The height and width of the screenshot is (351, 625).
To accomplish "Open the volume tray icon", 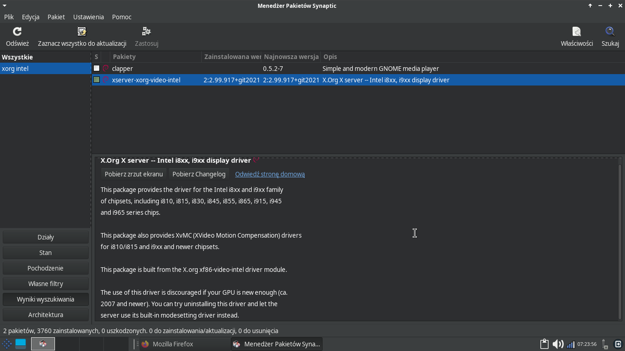I will tap(558, 344).
